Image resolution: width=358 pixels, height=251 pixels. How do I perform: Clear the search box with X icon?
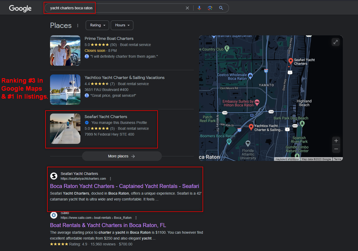pyautogui.click(x=187, y=8)
